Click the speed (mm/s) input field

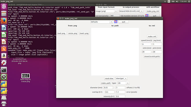(x=147, y=44)
